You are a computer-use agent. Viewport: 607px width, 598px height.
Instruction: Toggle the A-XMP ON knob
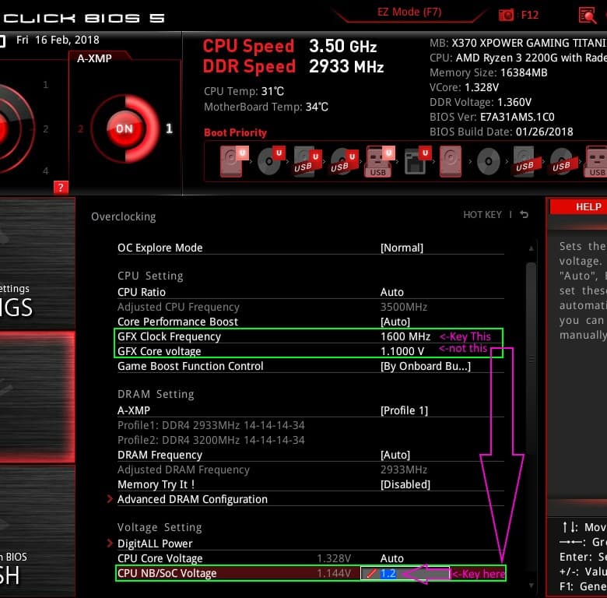[x=125, y=128]
